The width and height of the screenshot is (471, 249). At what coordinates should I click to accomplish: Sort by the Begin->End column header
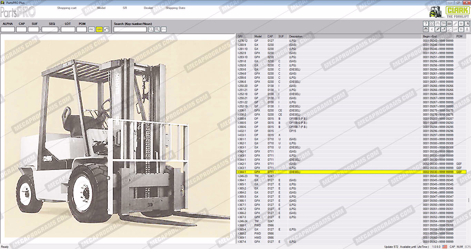(x=438, y=36)
